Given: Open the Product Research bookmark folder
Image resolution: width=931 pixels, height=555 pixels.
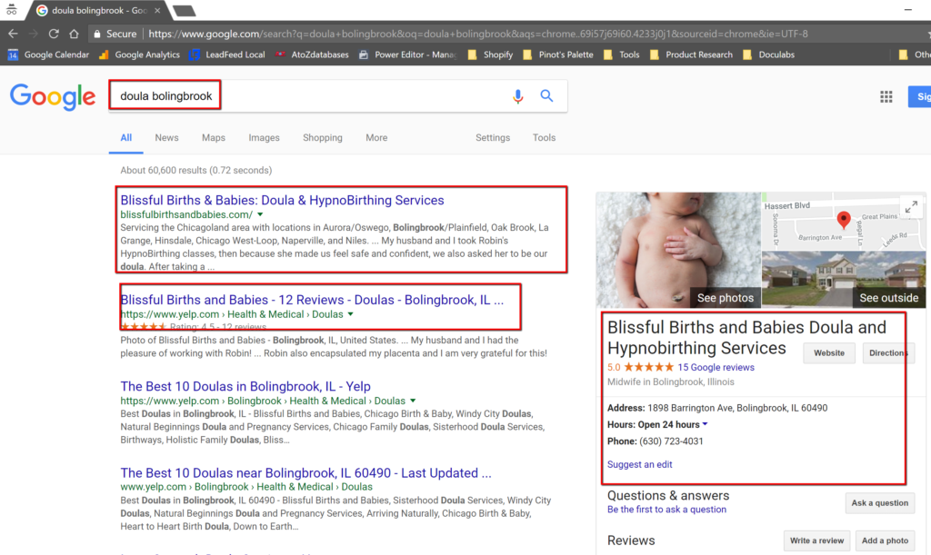Looking at the screenshot, I should coord(692,55).
